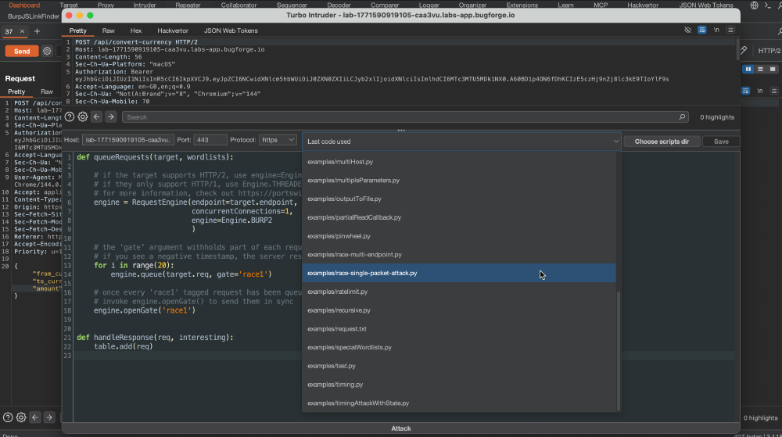
Task: Select examples/multiHost.py from the list
Action: pos(459,162)
